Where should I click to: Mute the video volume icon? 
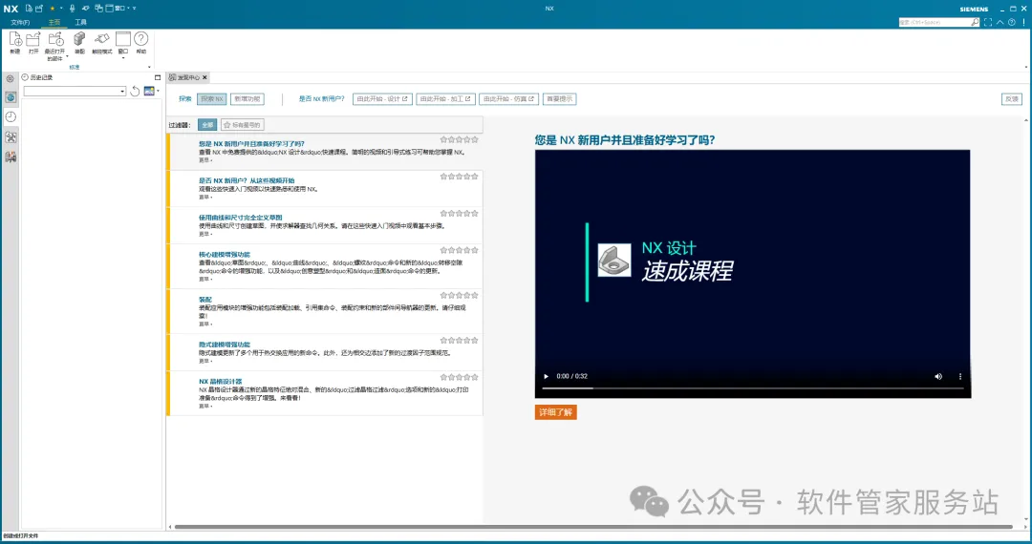coord(938,376)
